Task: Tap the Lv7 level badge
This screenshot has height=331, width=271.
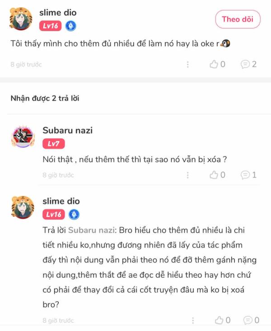Action: (x=53, y=144)
